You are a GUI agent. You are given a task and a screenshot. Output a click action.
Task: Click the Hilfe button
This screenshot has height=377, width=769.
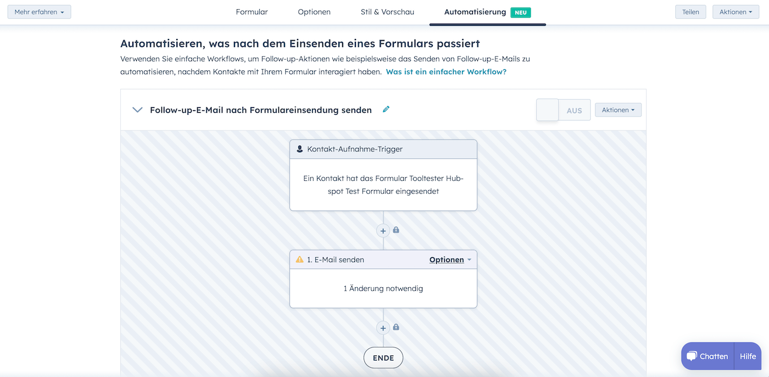[x=748, y=356]
